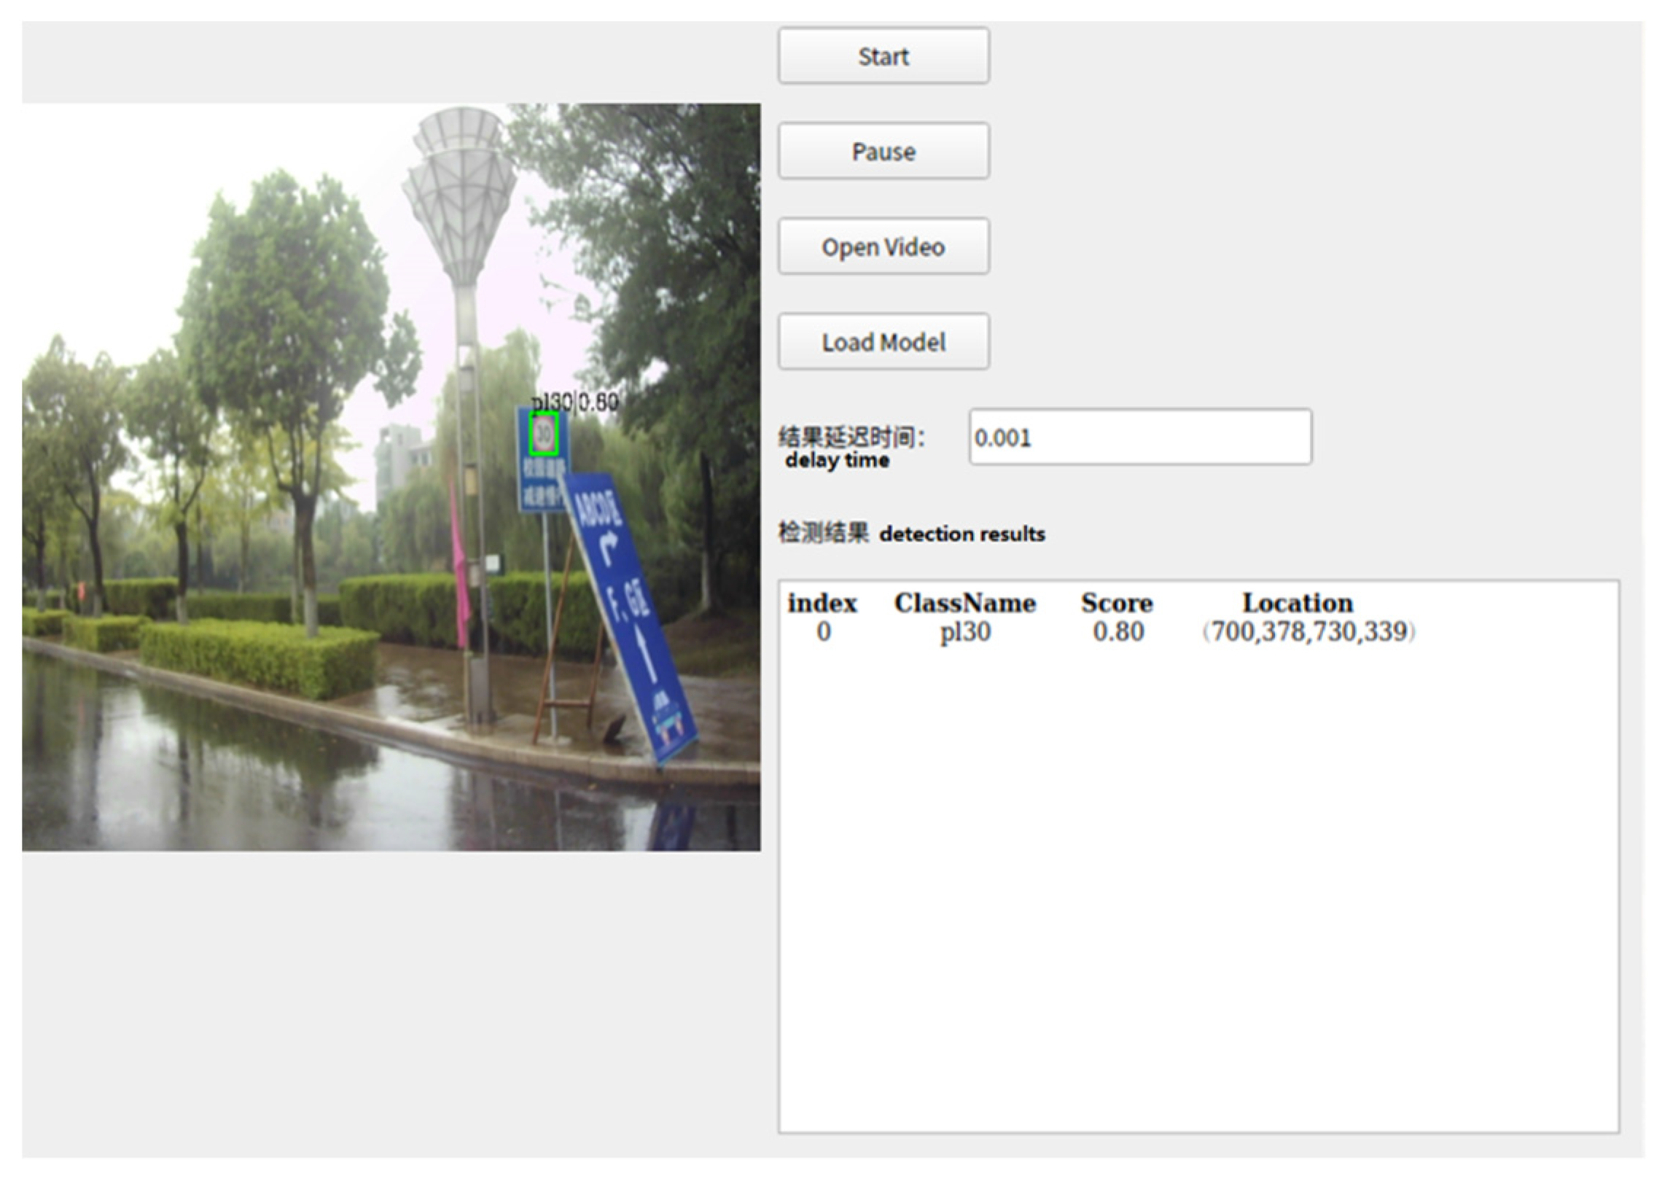Viewport: 1665px width, 1184px height.
Task: Click the 0.80 score value
Action: click(x=1118, y=631)
